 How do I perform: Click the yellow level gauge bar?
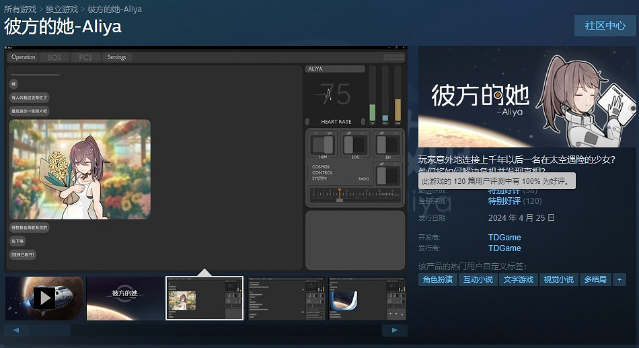coord(398,110)
